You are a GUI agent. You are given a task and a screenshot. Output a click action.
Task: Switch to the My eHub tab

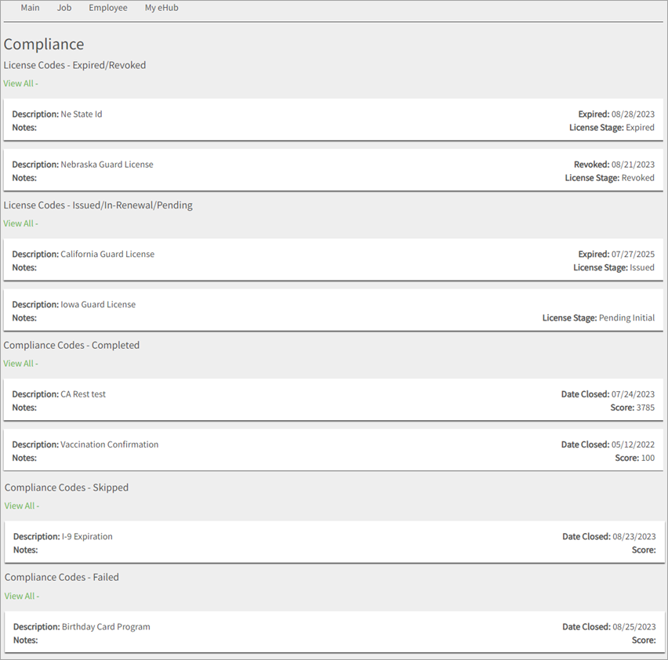click(x=161, y=7)
